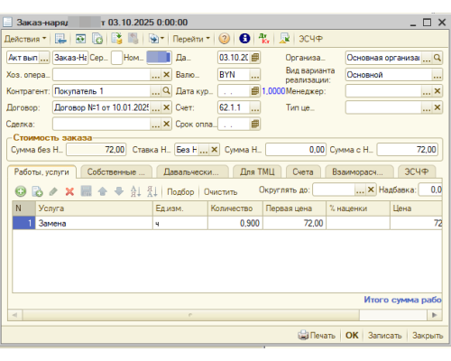Delete row with the red X icon

(69, 191)
